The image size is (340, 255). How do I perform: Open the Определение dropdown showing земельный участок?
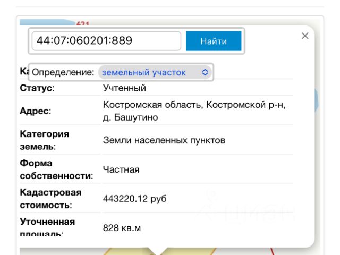[x=155, y=72]
